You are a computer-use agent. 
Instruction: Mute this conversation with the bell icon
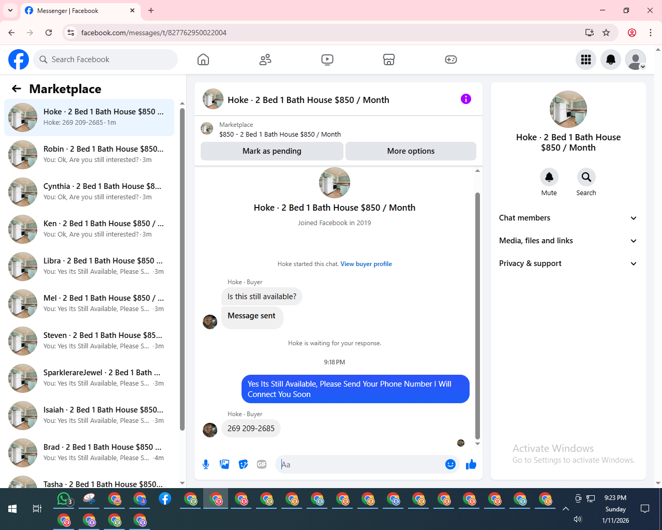pos(549,177)
